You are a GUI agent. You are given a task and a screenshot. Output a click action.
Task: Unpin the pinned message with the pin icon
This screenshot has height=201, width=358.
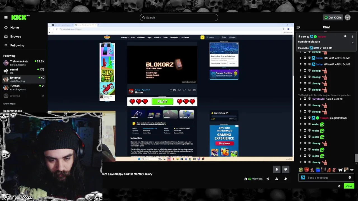[x=345, y=37]
